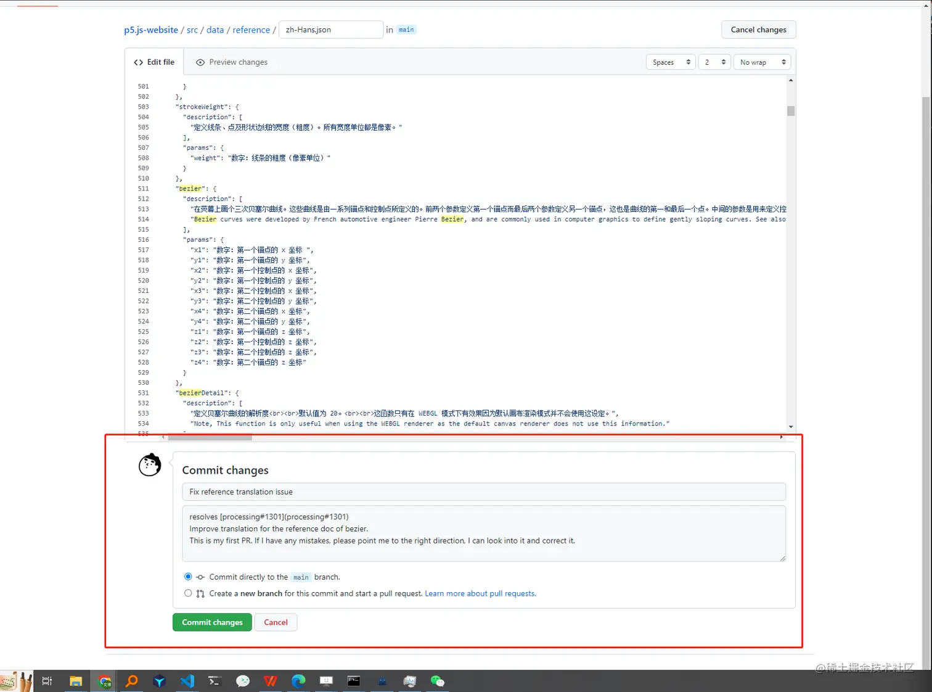
Task: Open p5.js-website repository breadcrumb link
Action: pyautogui.click(x=151, y=30)
